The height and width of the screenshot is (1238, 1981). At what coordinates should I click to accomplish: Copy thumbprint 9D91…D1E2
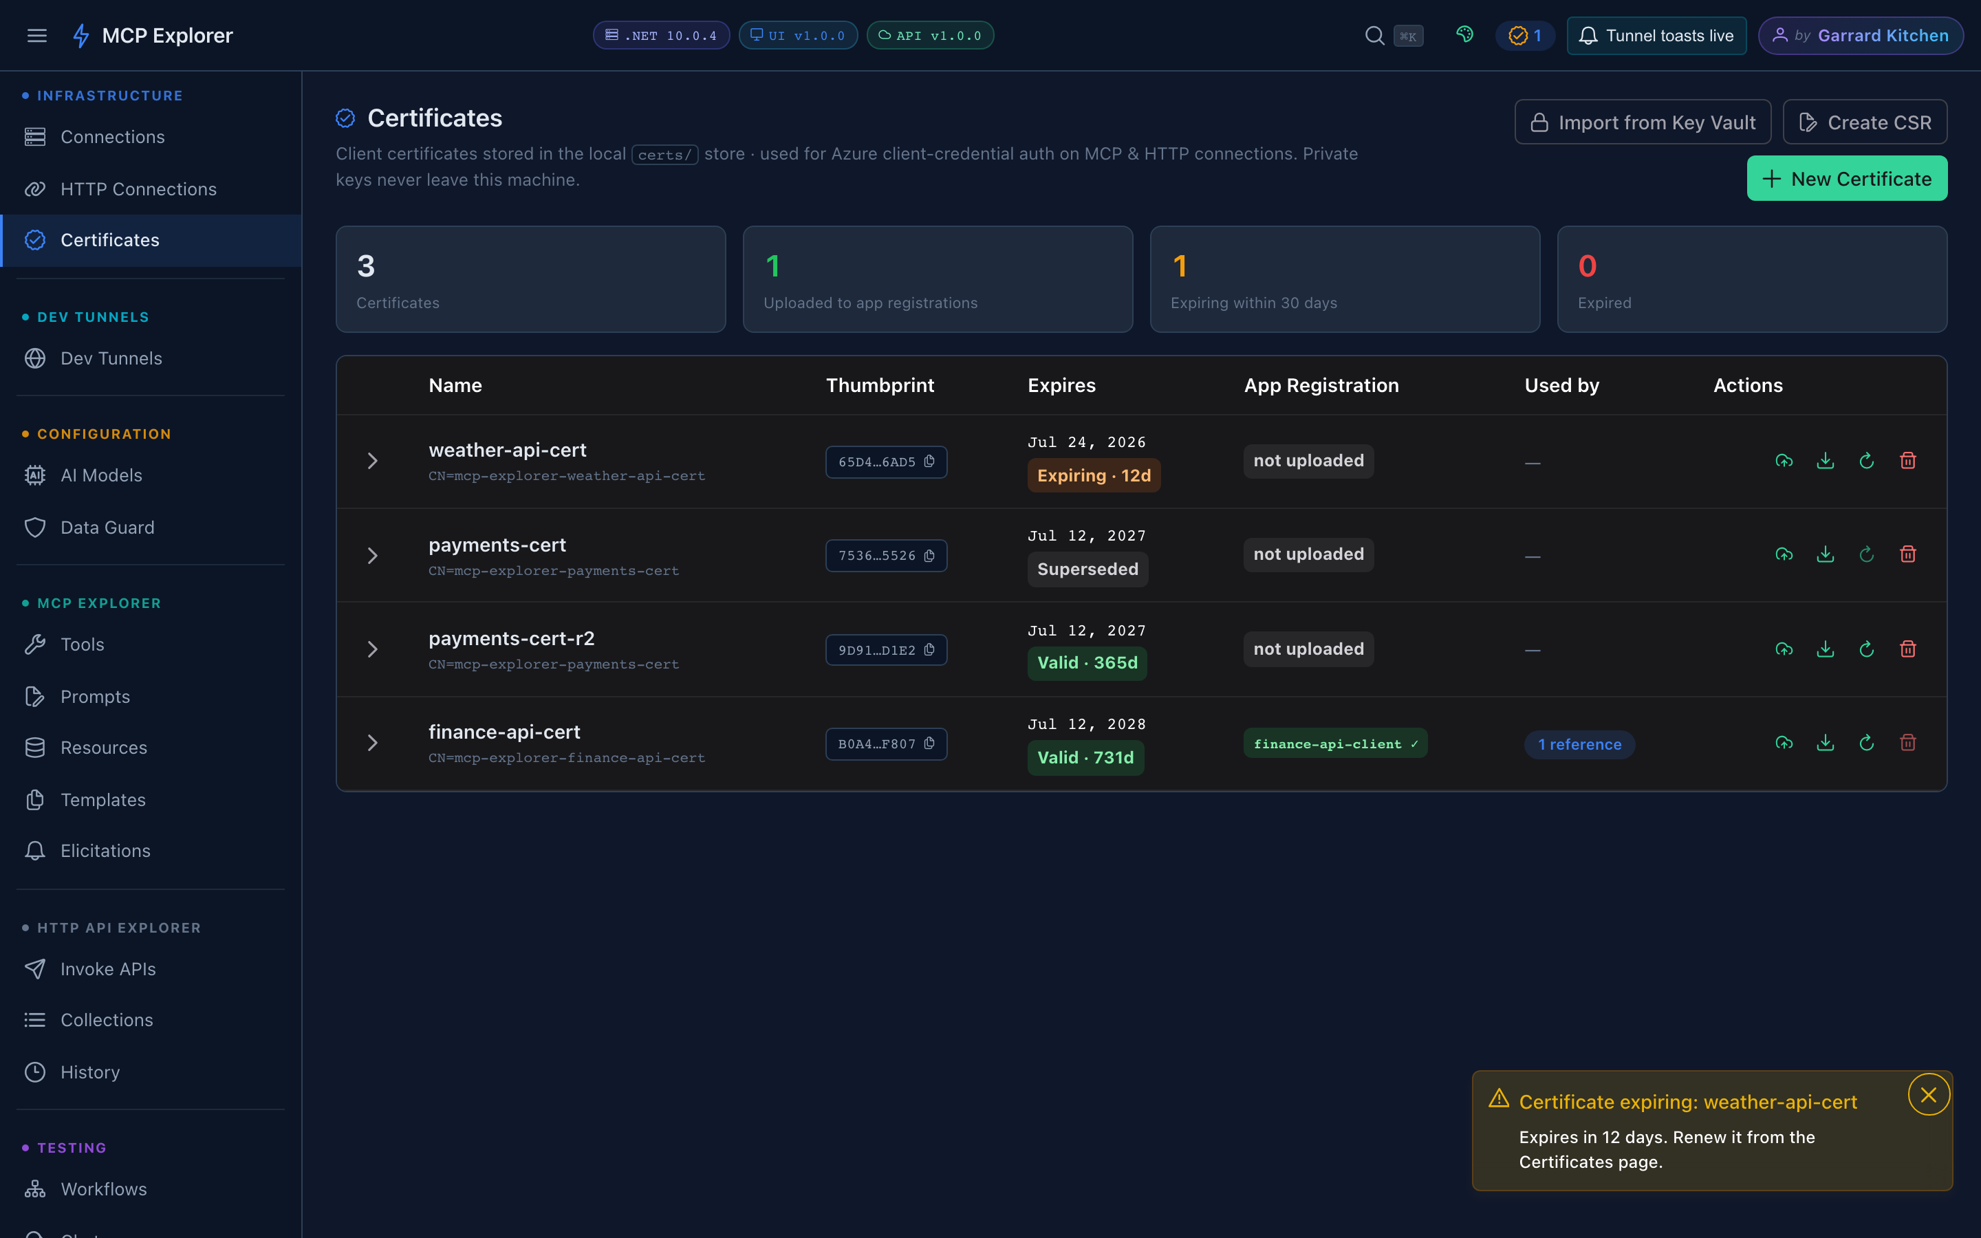pyautogui.click(x=929, y=650)
